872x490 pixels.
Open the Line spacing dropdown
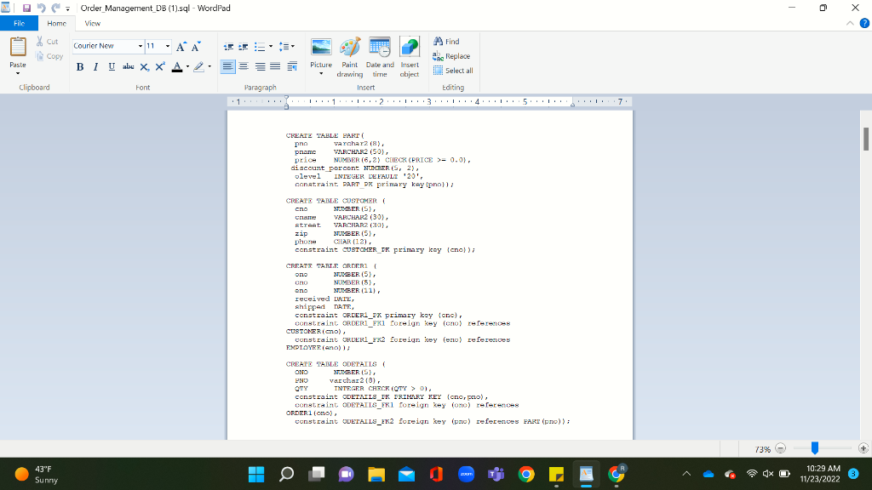tap(286, 47)
